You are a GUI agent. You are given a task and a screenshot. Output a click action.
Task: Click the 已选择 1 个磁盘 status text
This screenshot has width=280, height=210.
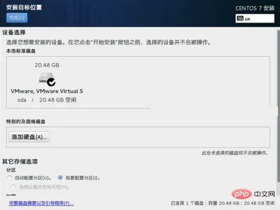(x=187, y=203)
